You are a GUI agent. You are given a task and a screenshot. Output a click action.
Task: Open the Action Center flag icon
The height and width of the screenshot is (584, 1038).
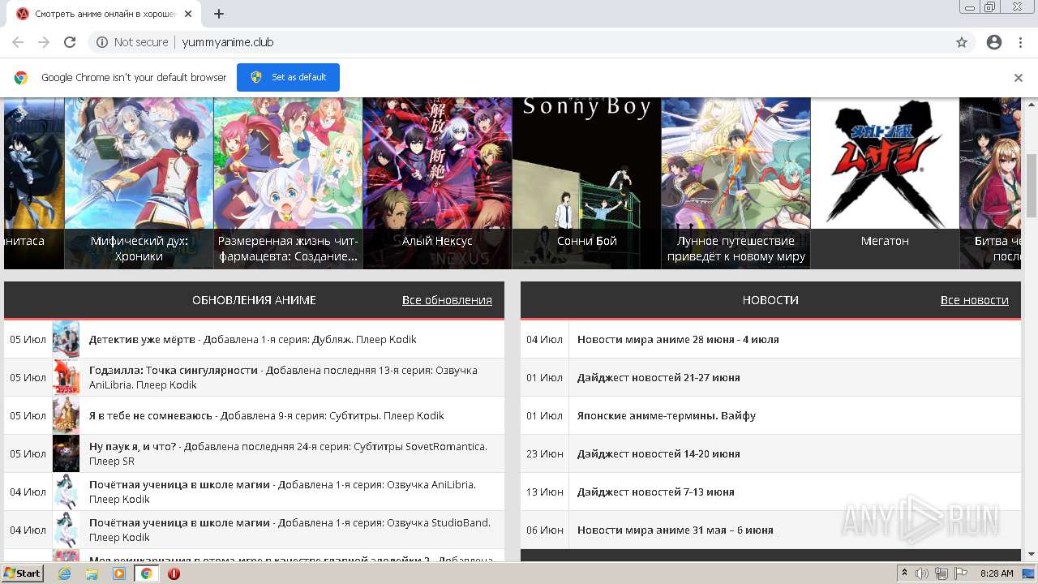click(959, 573)
